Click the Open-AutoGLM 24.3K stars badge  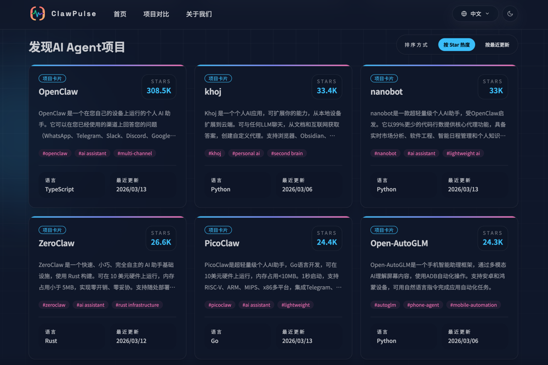[493, 238]
